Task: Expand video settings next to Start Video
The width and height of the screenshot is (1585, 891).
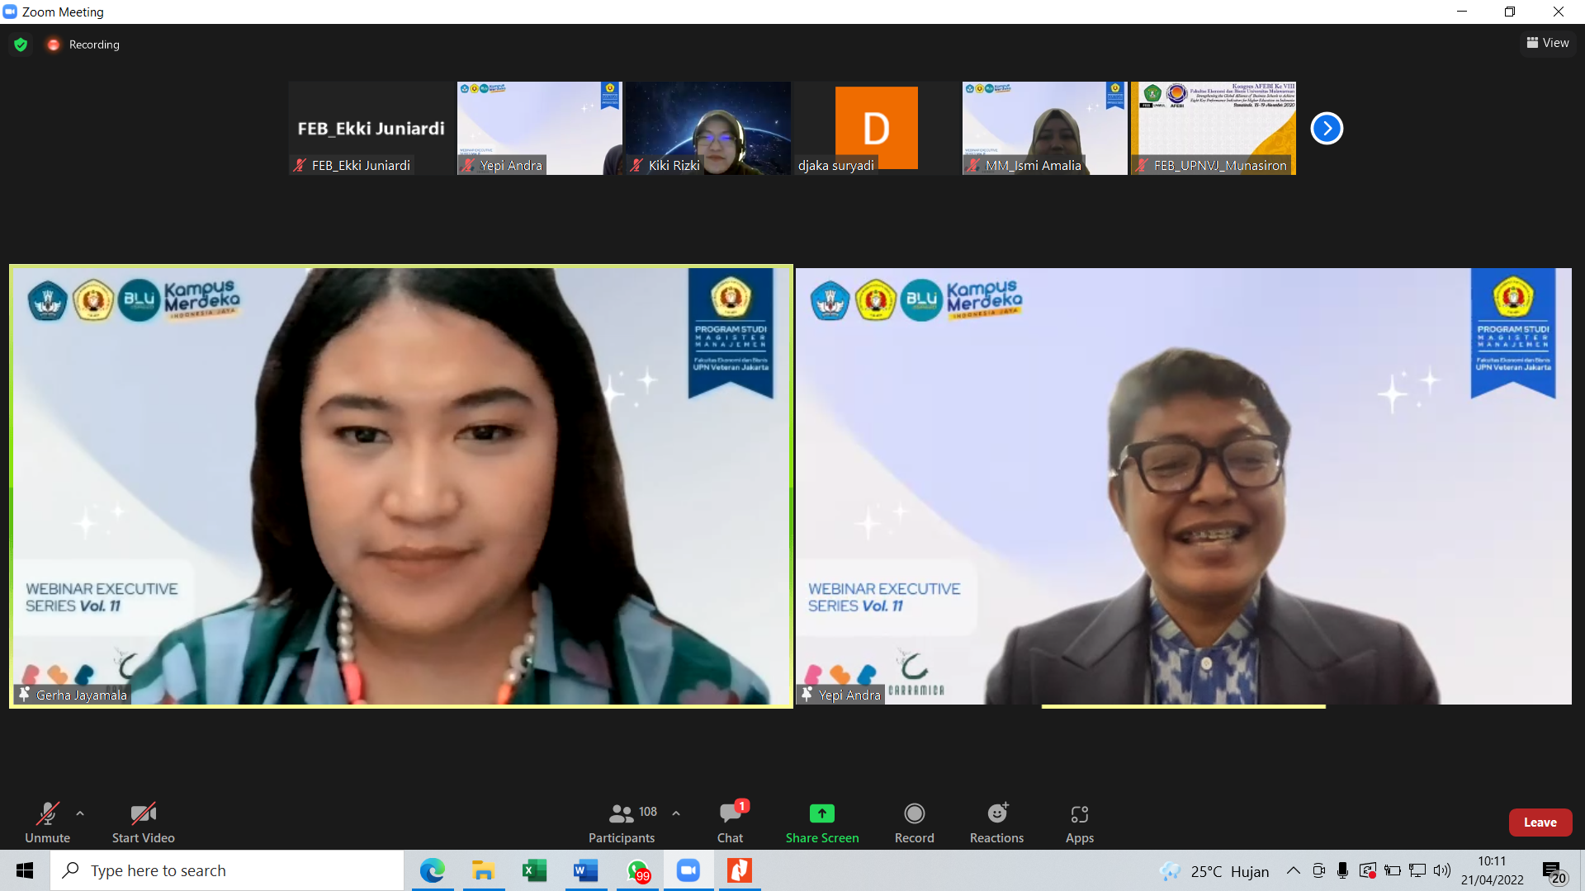Action: pyautogui.click(x=175, y=813)
